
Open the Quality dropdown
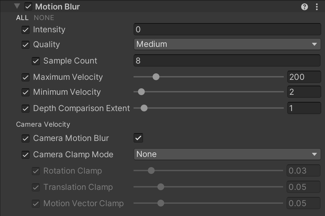point(227,44)
